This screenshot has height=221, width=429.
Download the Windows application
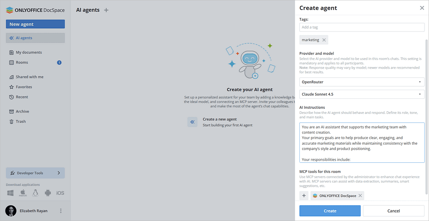tap(10, 193)
